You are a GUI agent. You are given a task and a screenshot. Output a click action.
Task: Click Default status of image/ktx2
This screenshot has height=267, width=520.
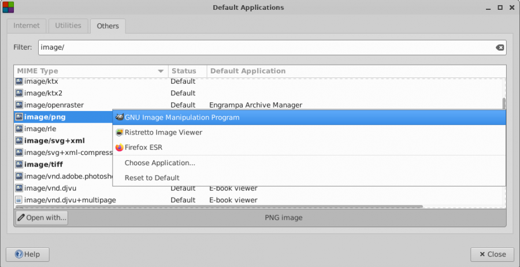point(183,93)
